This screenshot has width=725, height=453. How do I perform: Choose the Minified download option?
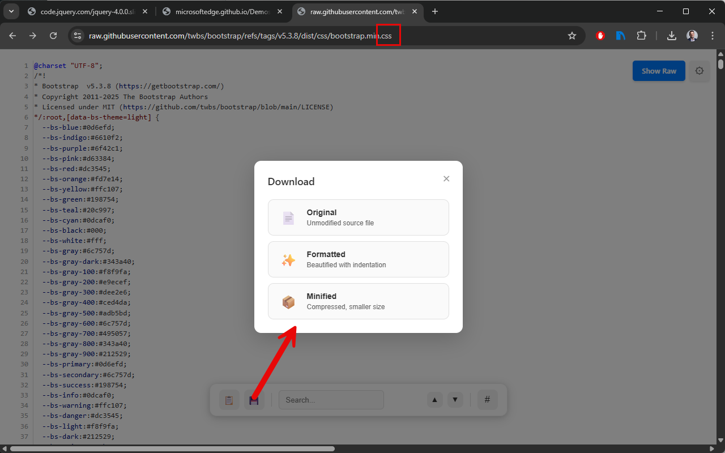tap(358, 301)
